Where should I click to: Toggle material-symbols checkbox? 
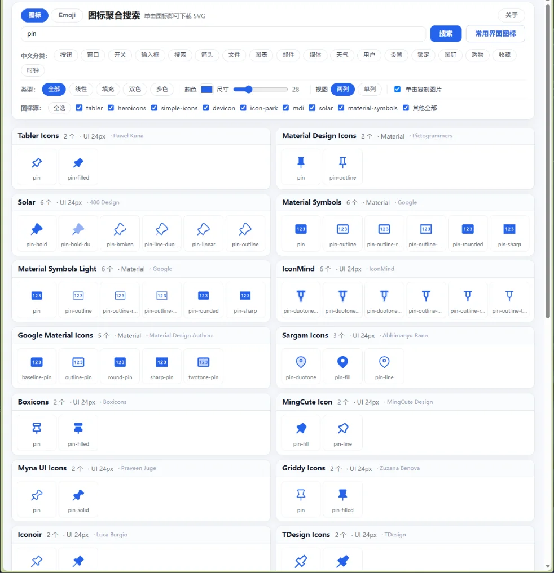(x=341, y=108)
